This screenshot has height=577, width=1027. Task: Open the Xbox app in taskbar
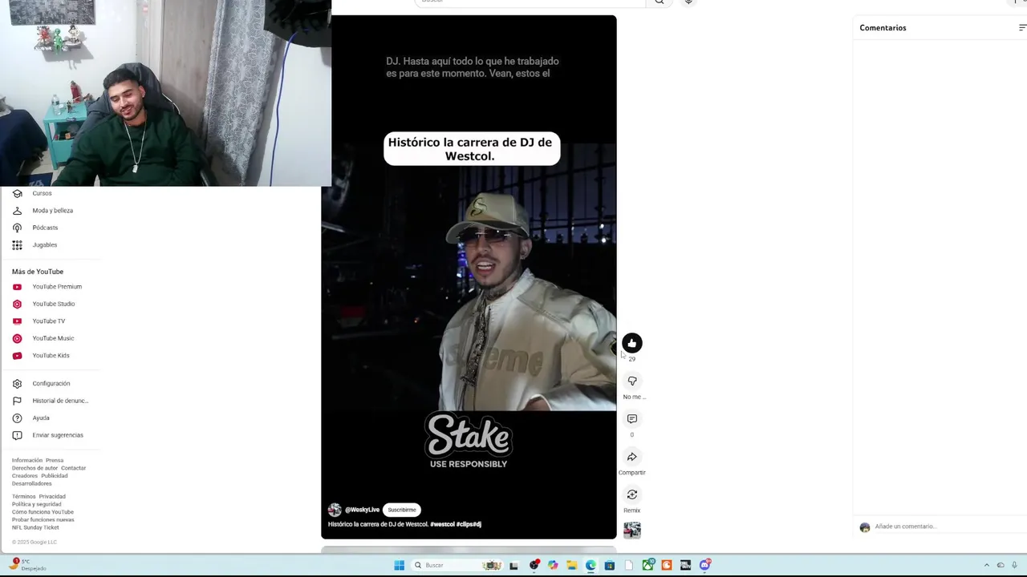[648, 565]
